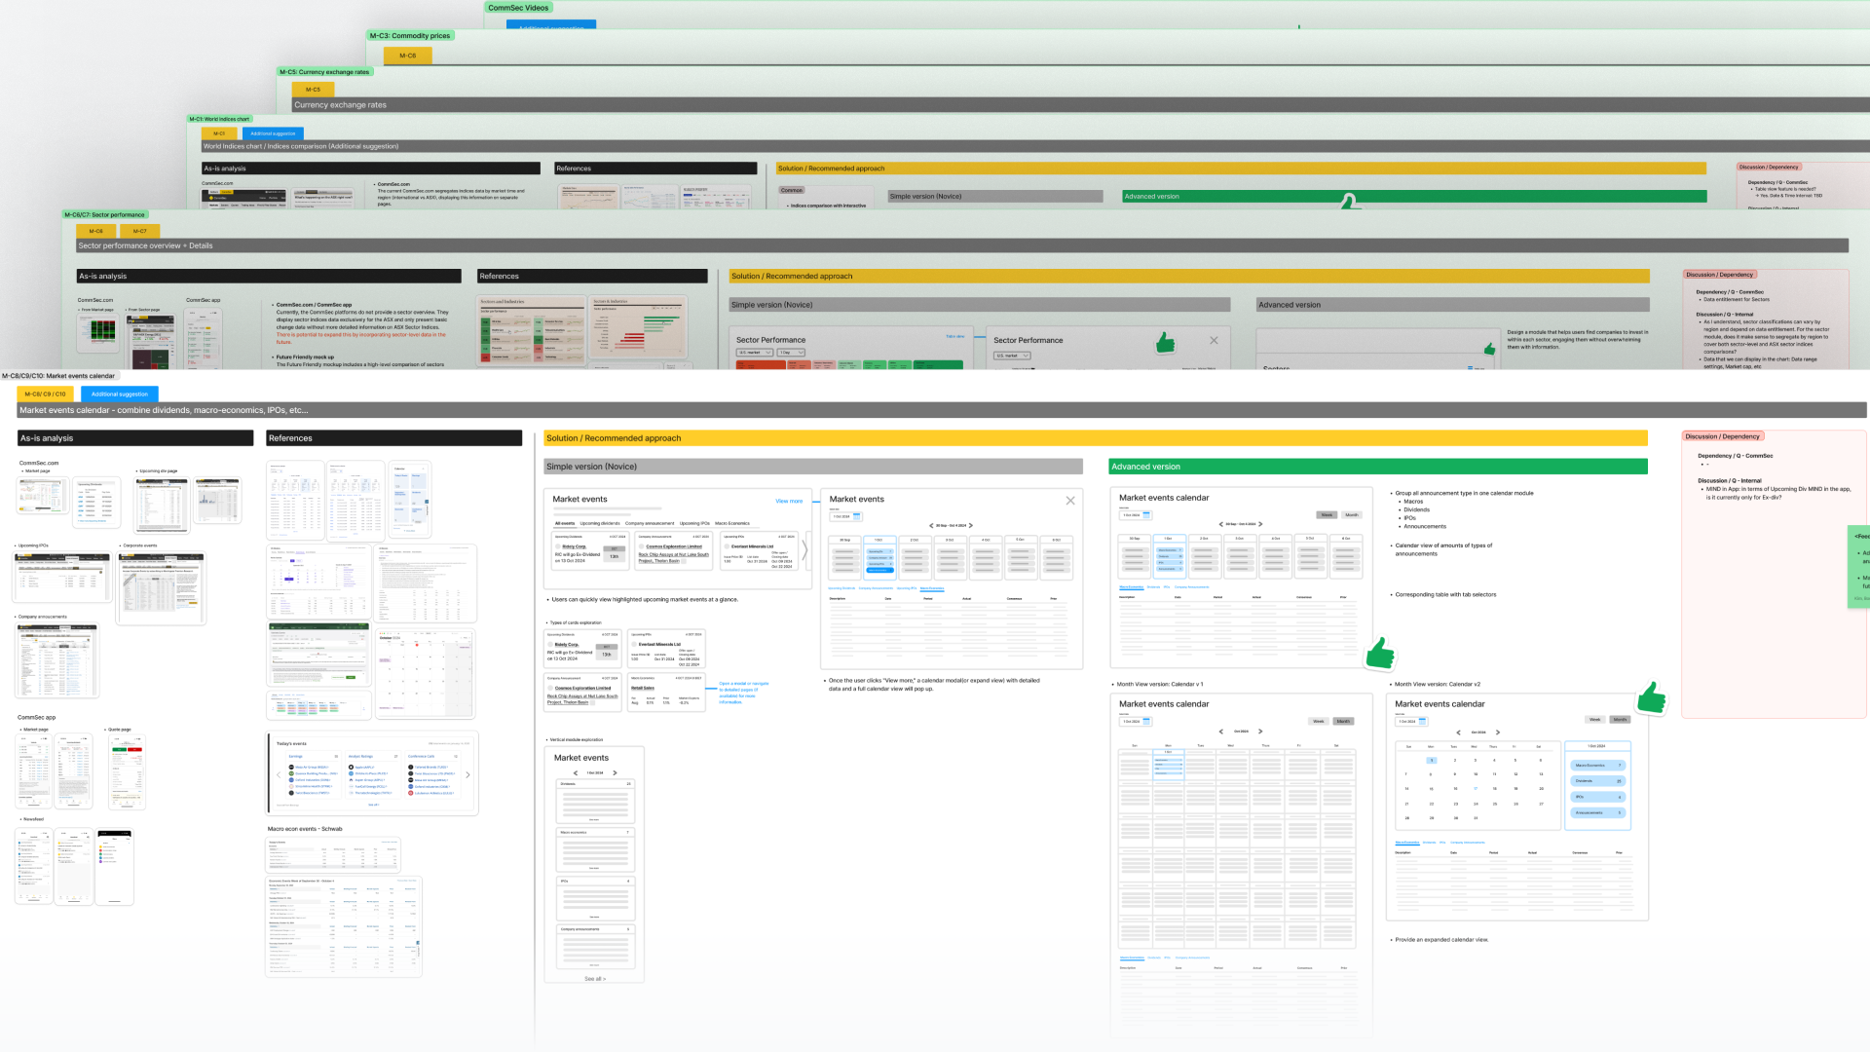Click thumbs-up sticker on Sector Performance card
Image resolution: width=1870 pixels, height=1052 pixels.
pyautogui.click(x=1165, y=343)
